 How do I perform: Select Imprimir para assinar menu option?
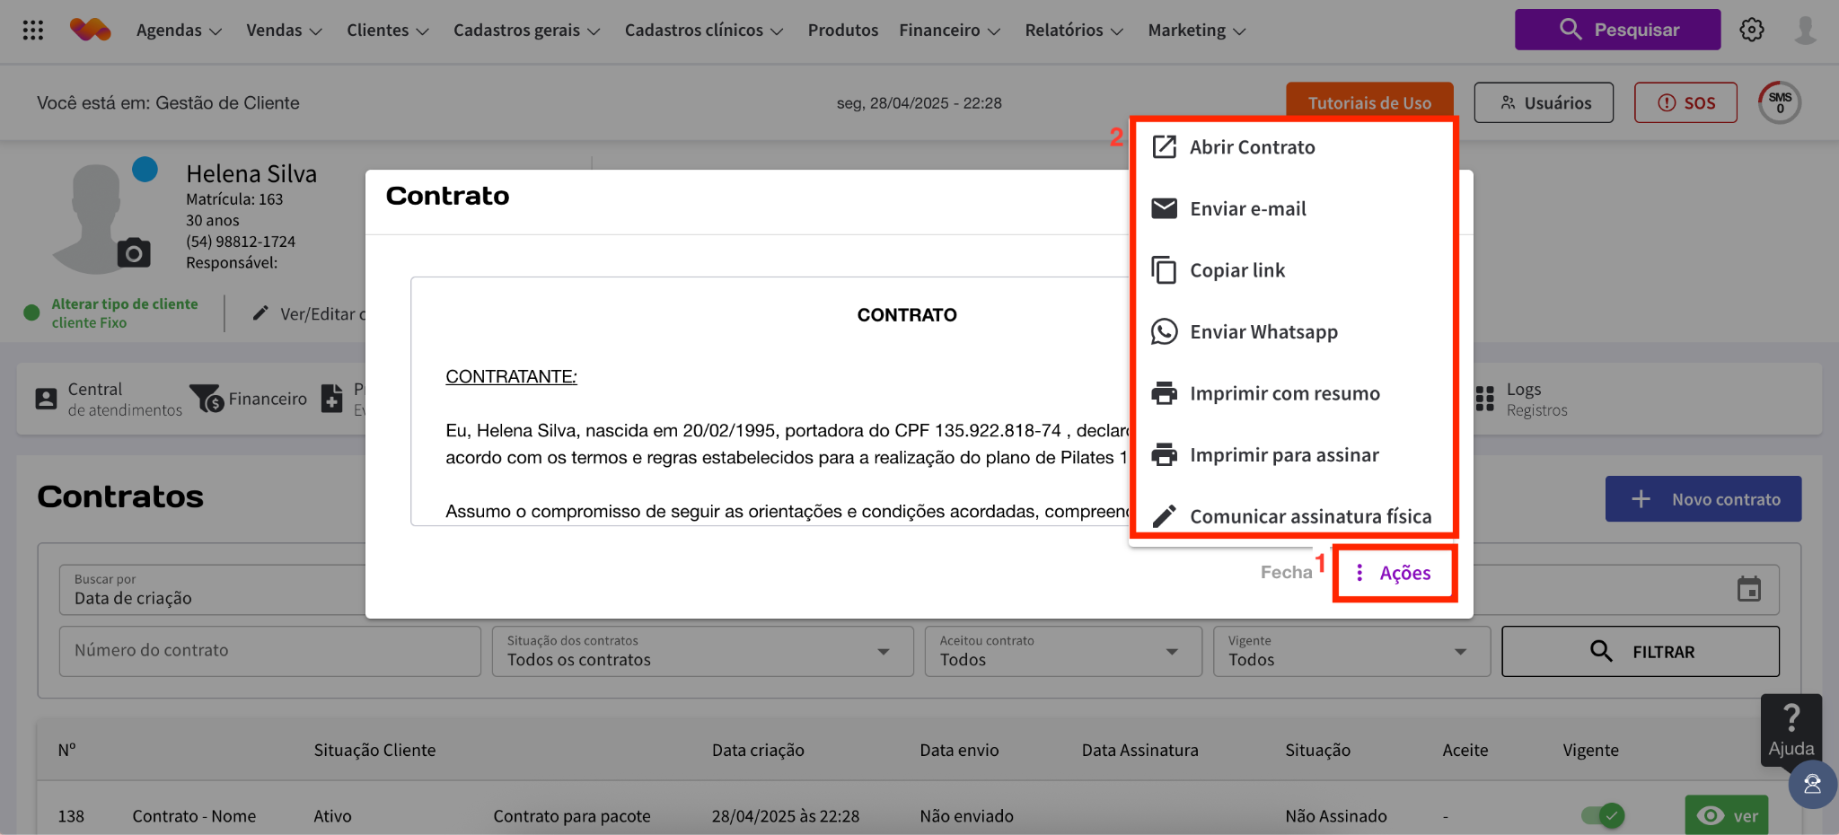[x=1283, y=455]
